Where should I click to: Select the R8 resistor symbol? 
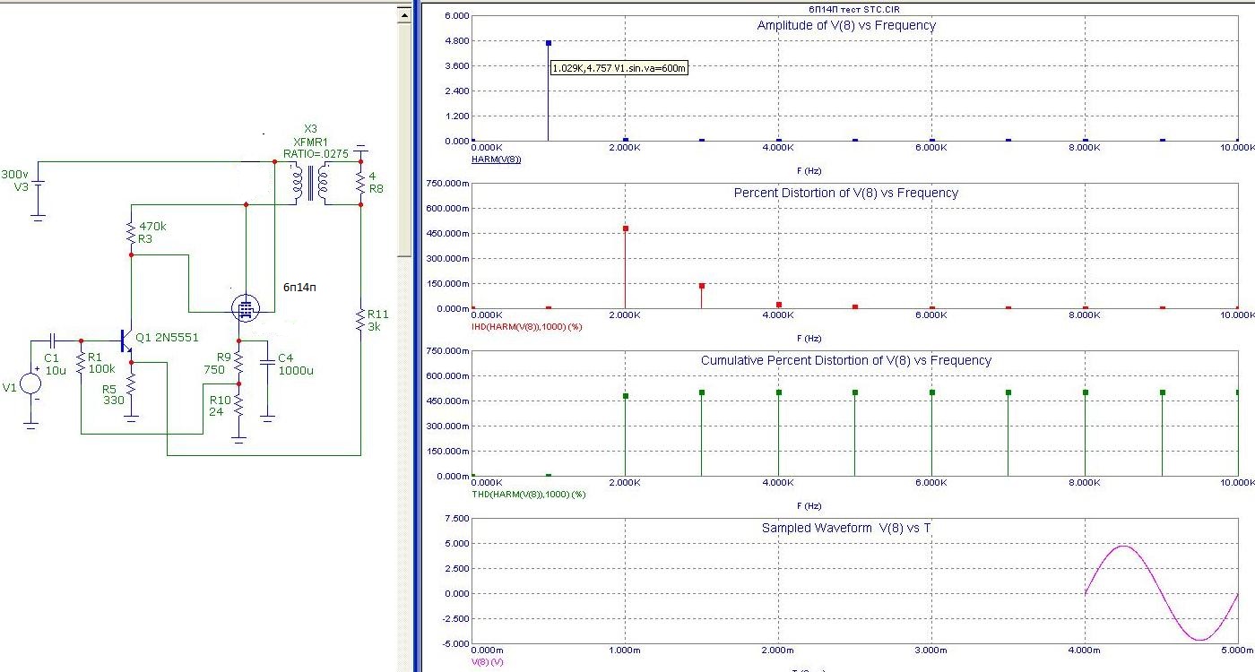click(x=360, y=184)
